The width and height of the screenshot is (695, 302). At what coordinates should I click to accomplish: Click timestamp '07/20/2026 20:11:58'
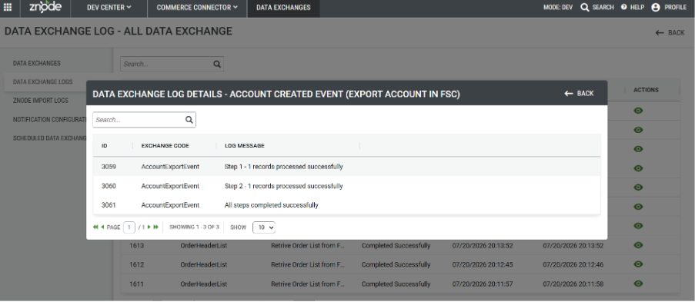click(573, 284)
